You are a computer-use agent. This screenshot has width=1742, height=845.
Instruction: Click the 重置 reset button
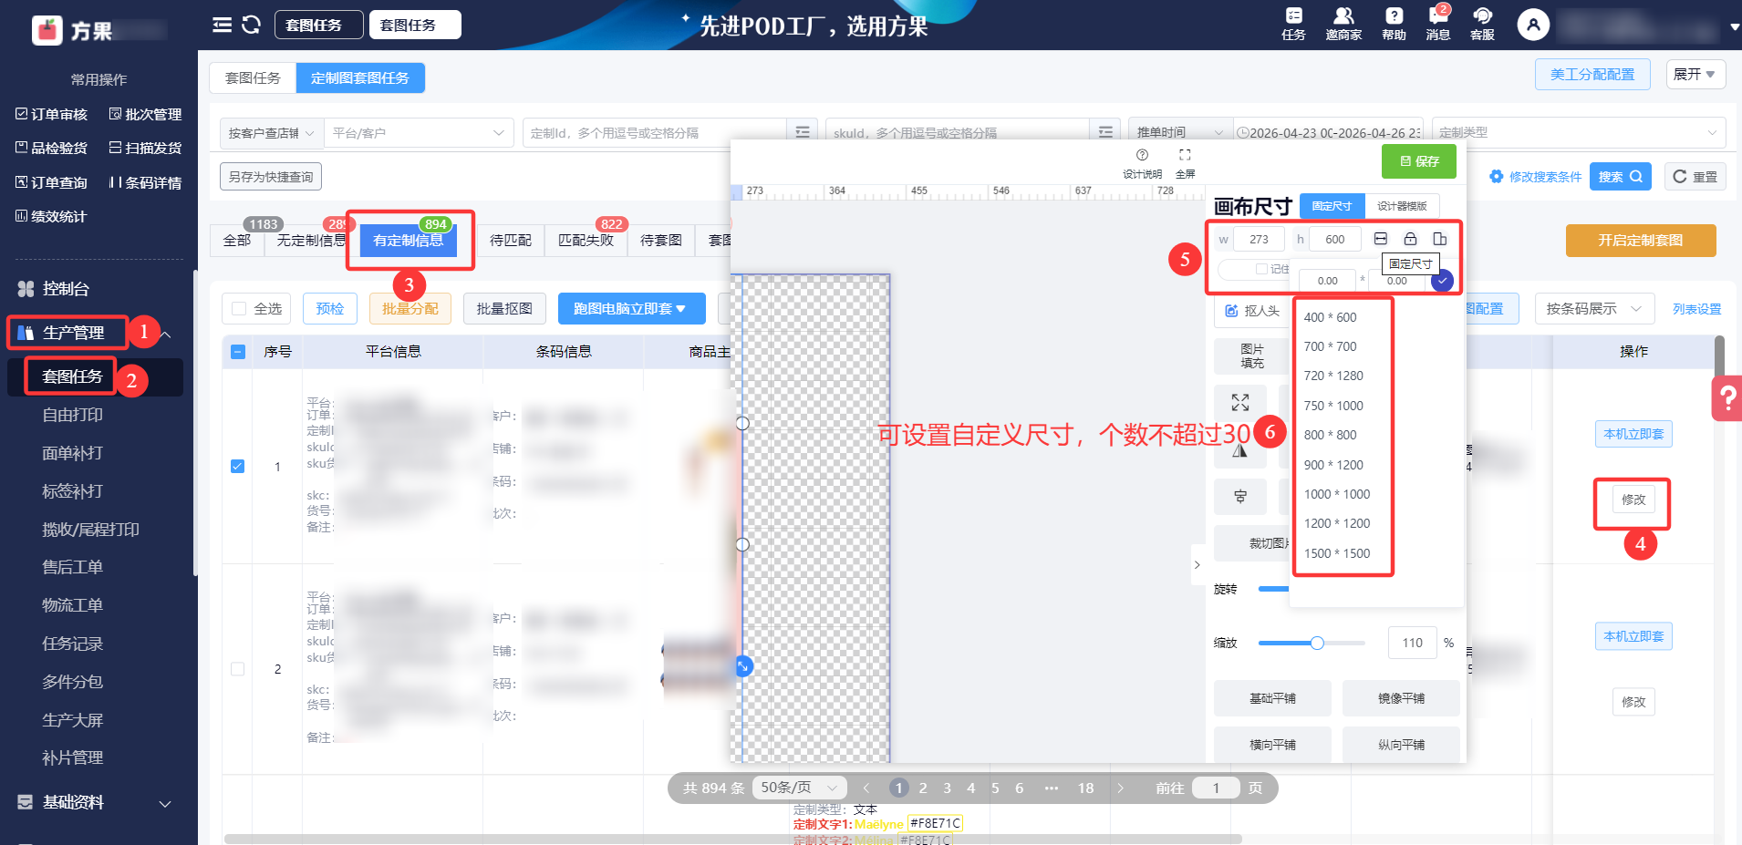tap(1695, 177)
